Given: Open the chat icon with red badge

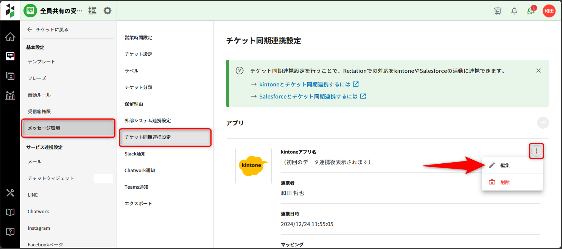Looking at the screenshot, I should 531,11.
